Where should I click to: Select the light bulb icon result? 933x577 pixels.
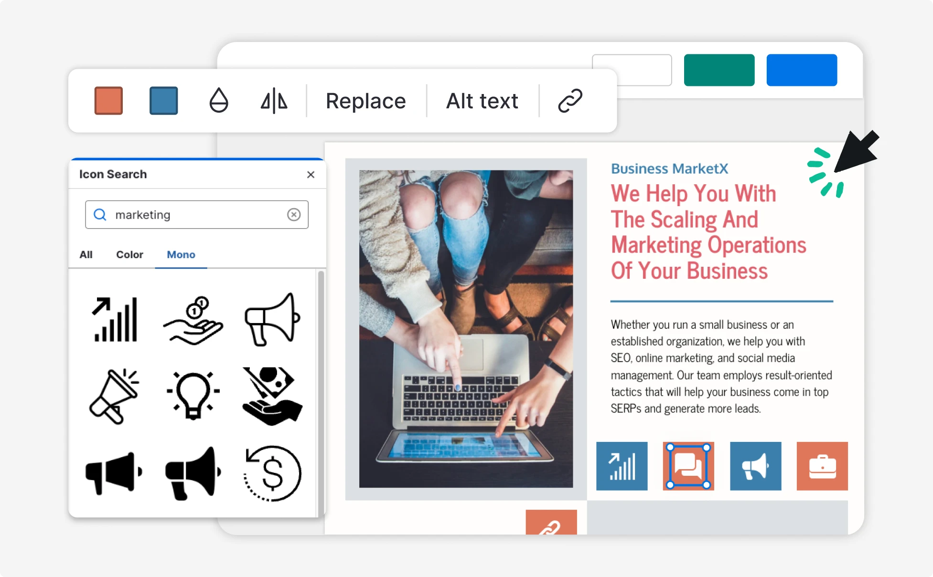pyautogui.click(x=193, y=395)
